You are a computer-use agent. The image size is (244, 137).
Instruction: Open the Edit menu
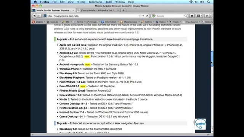coord(62,2)
